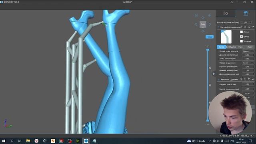256x144 pixels.
Task: Click the home view icon near view cube
Action: pyautogui.click(x=196, y=15)
